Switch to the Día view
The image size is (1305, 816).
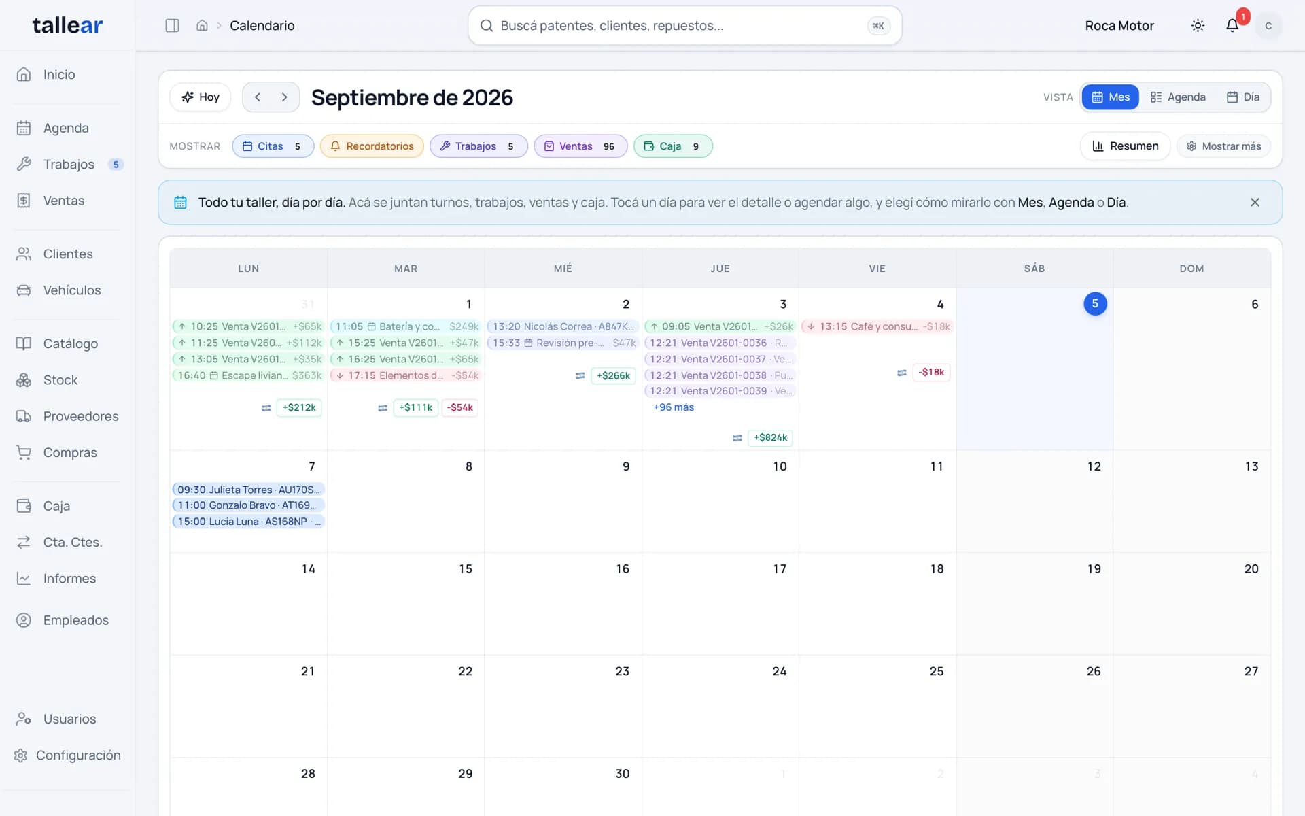(1243, 97)
